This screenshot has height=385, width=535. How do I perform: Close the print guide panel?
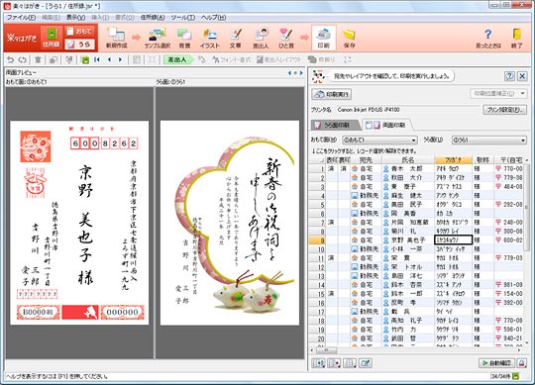click(522, 76)
